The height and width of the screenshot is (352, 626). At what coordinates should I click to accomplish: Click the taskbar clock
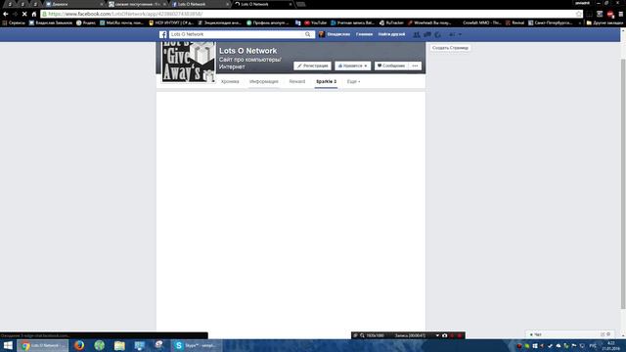pos(611,345)
